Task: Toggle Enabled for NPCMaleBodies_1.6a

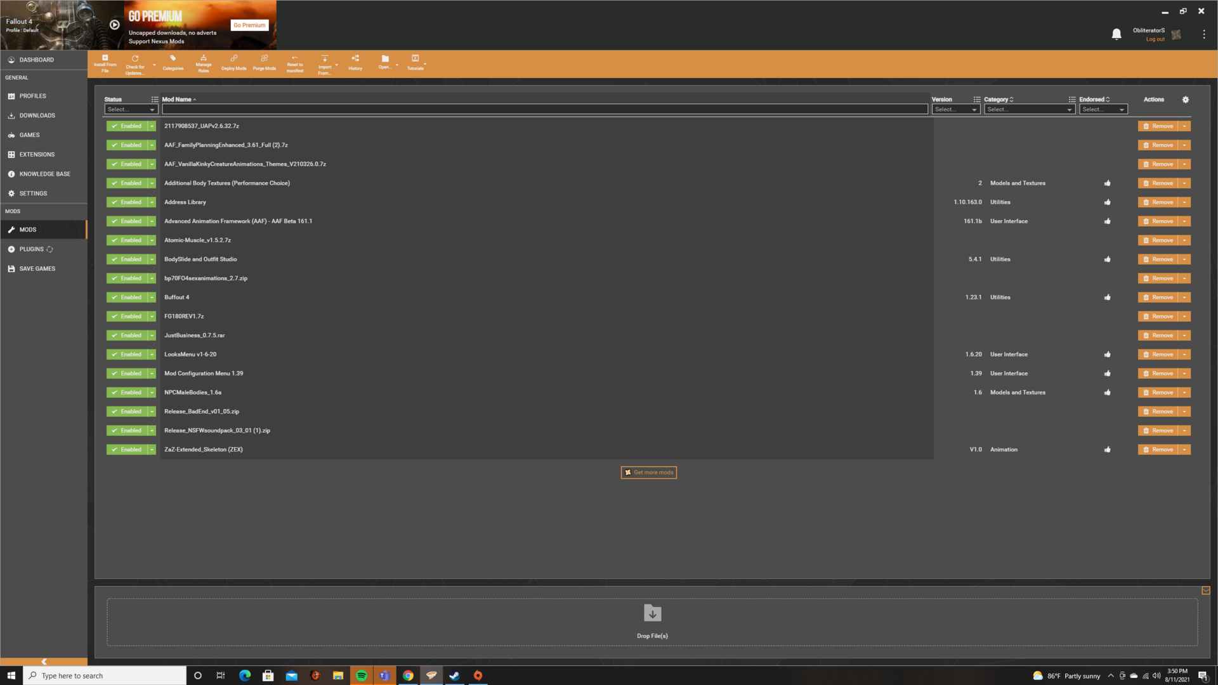Action: click(127, 393)
